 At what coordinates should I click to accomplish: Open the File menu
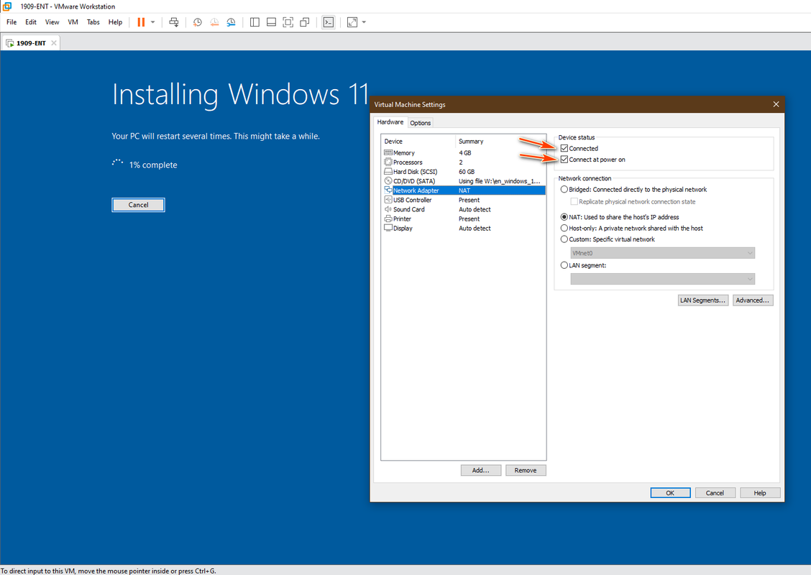(x=12, y=22)
